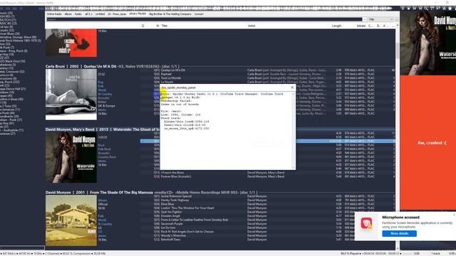Screen dimensions: 456x256
Task: Click the 'Aw, crashed :(' orange panel text
Action: 432,143
